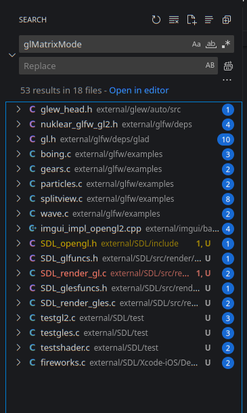The height and width of the screenshot is (413, 247).
Task: Click match count badge for testgl2.c
Action: (228, 318)
